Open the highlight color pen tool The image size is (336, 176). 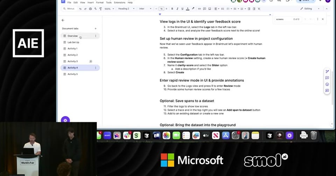coord(193,9)
